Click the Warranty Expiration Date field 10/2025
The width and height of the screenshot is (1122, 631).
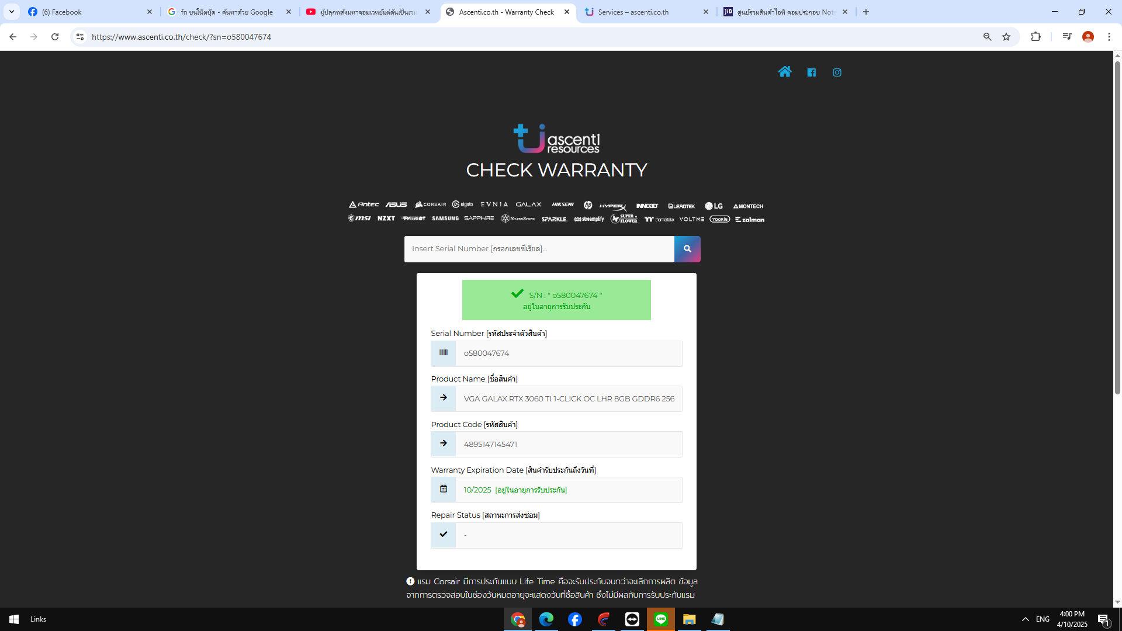[x=569, y=490]
